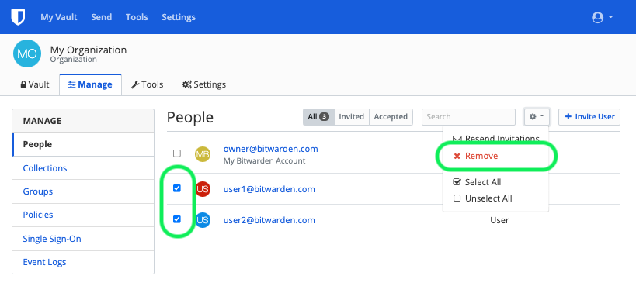The height and width of the screenshot is (293, 636).
Task: Click the User role label for user2
Action: (499, 221)
